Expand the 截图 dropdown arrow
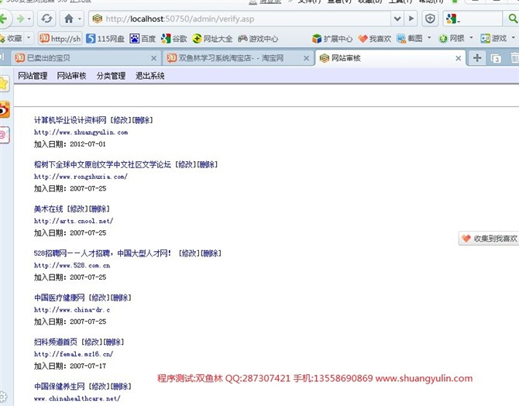 pyautogui.click(x=429, y=38)
